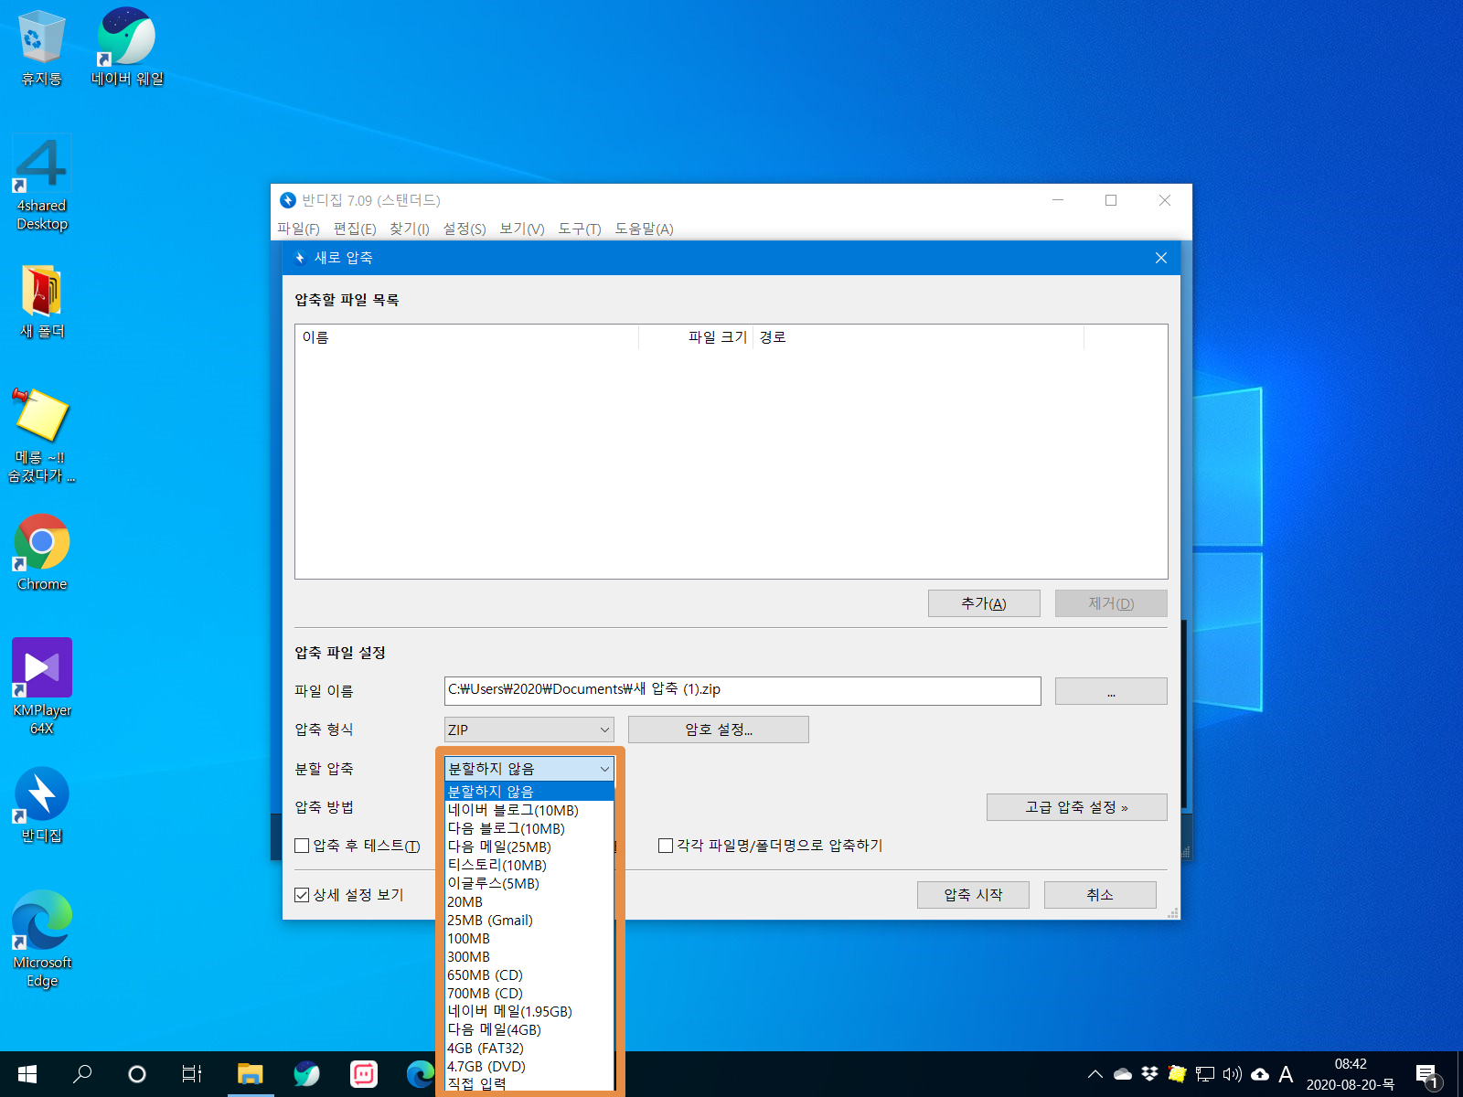Image resolution: width=1463 pixels, height=1097 pixels.
Task: Launch Chrome from desktop
Action: (x=41, y=552)
